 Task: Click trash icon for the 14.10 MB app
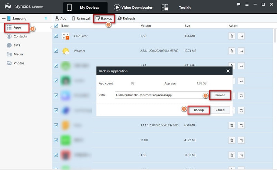pos(232,155)
